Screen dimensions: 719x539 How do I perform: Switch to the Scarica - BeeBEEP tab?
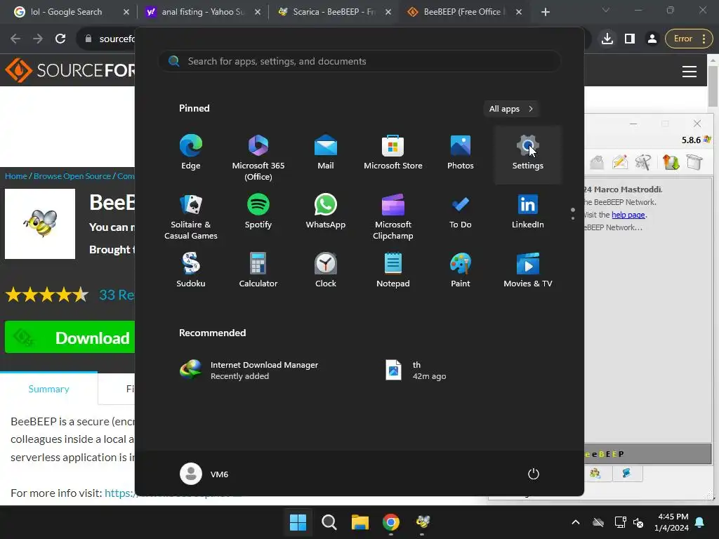point(335,12)
